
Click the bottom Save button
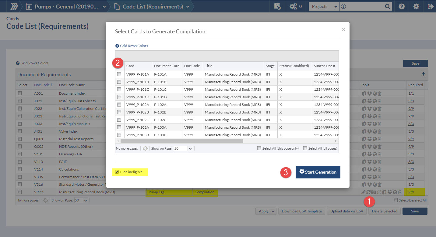415,211
